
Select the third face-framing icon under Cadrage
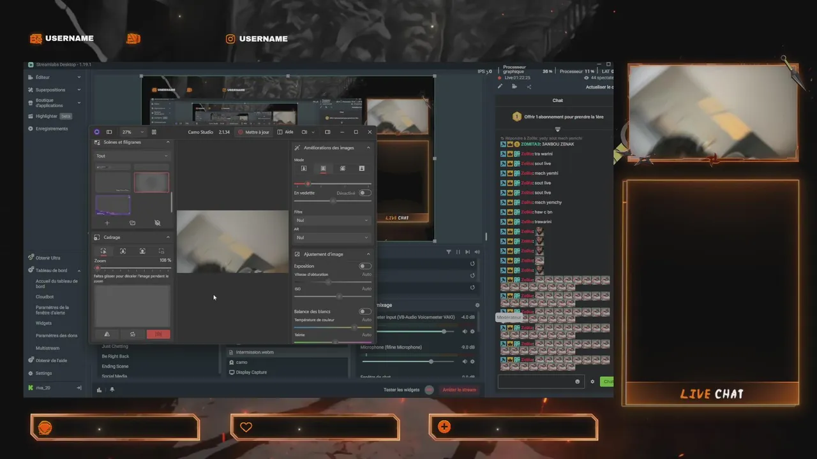142,251
